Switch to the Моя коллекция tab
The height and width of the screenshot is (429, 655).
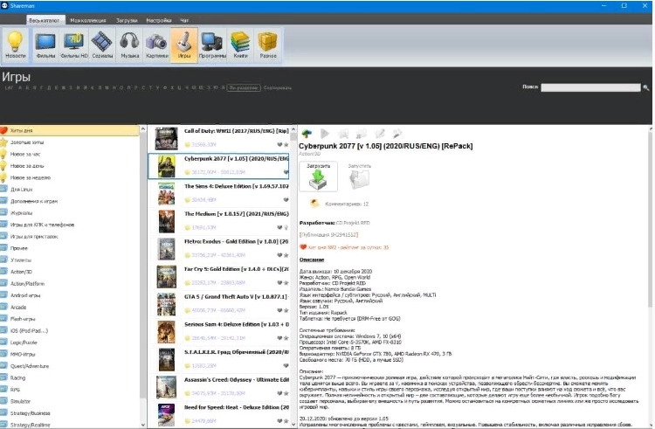click(x=87, y=20)
